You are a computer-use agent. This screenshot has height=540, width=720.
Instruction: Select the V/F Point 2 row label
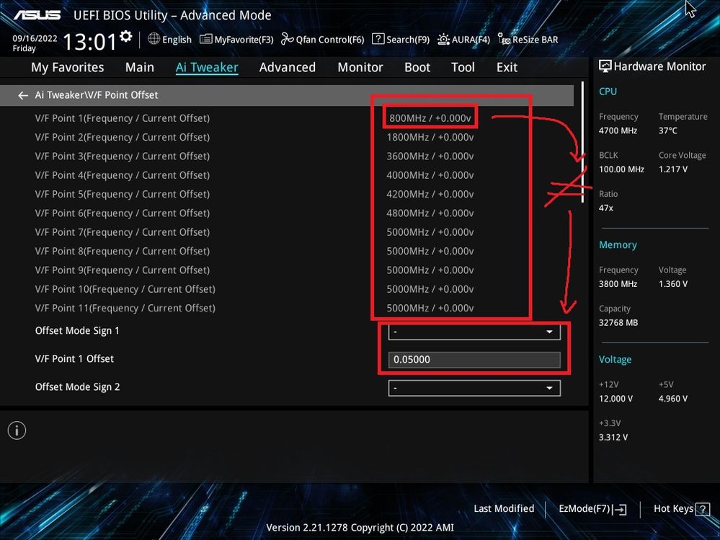pos(122,137)
